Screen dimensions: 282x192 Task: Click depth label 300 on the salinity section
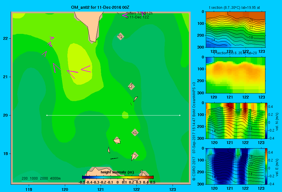[201, 93]
